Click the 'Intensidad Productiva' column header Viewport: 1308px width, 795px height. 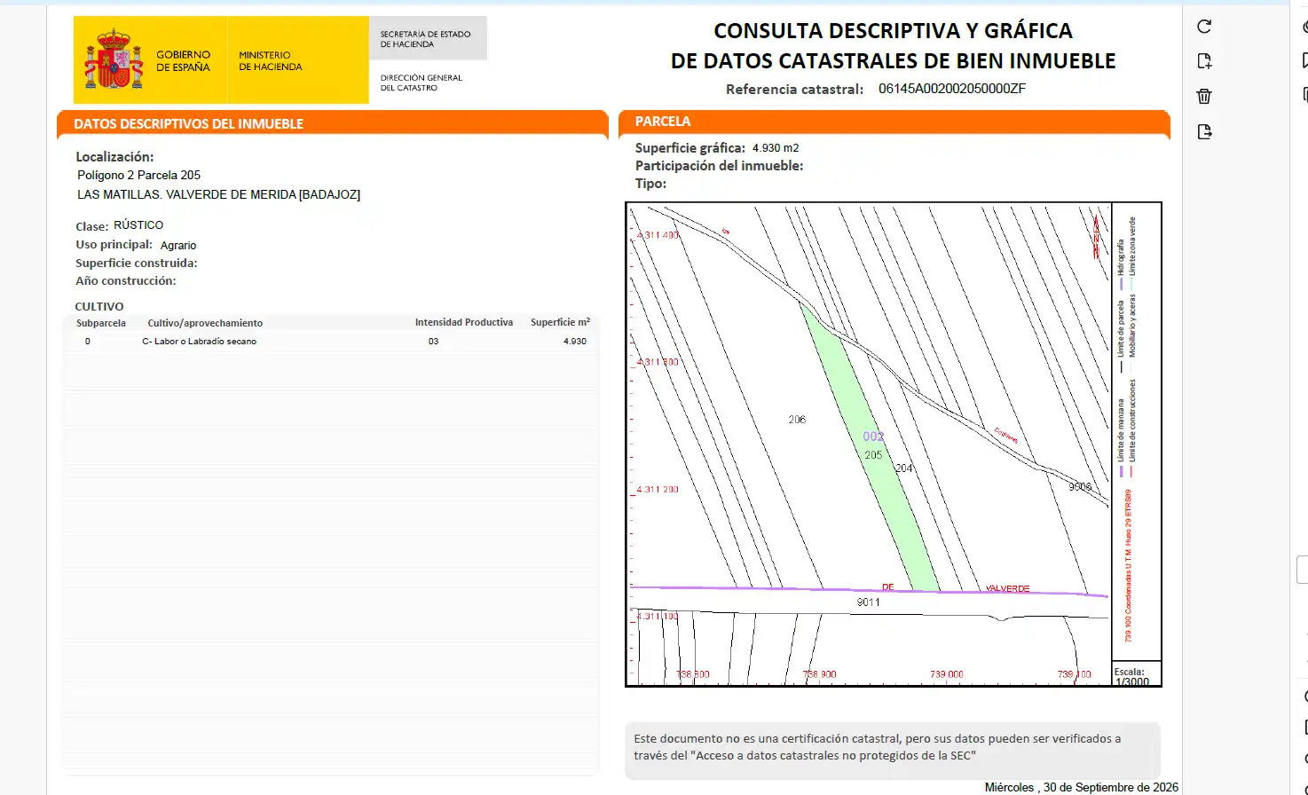coord(464,323)
